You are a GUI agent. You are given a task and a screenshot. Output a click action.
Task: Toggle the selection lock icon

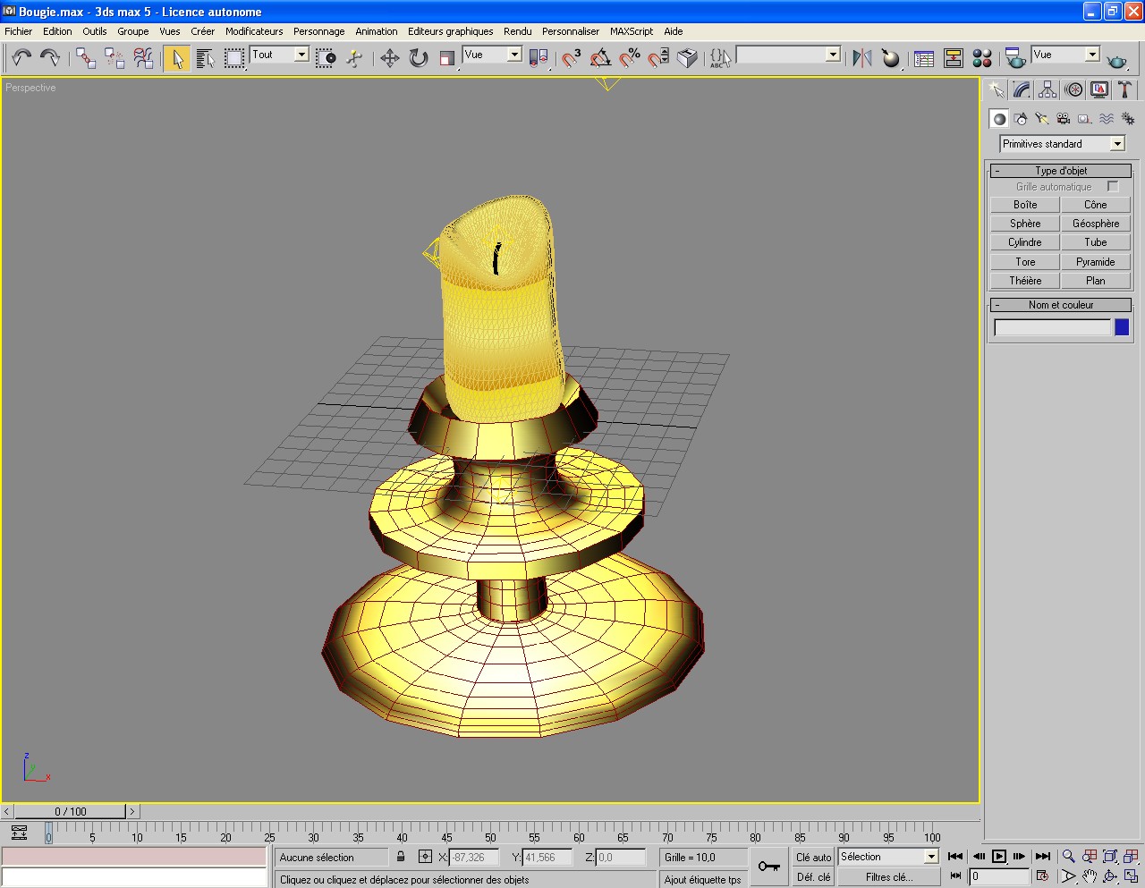point(401,857)
